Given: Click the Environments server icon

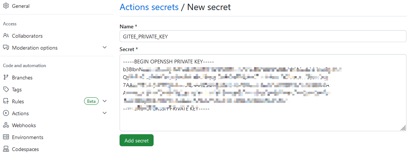Looking at the screenshot, I should click(6, 137).
